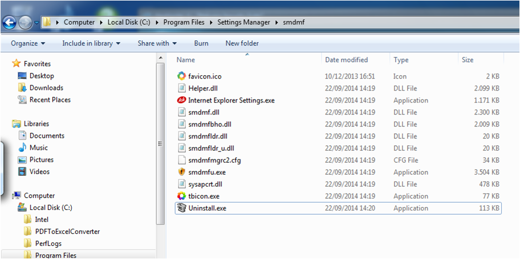
Task: Open the Organize menu
Action: coord(28,43)
